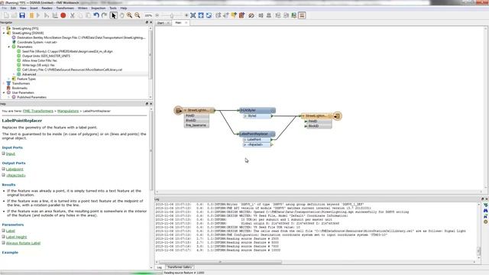The width and height of the screenshot is (489, 275).
Task: Open the Input port help link
Action: [x=10, y=154]
